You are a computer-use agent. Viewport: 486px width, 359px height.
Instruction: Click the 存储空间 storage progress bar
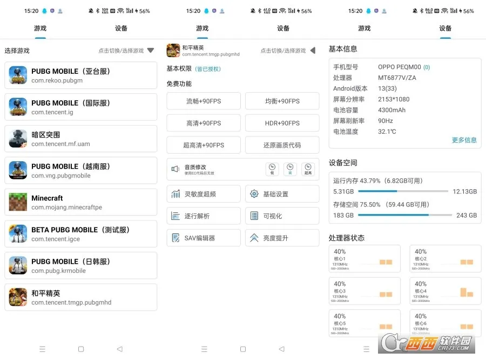(405, 216)
